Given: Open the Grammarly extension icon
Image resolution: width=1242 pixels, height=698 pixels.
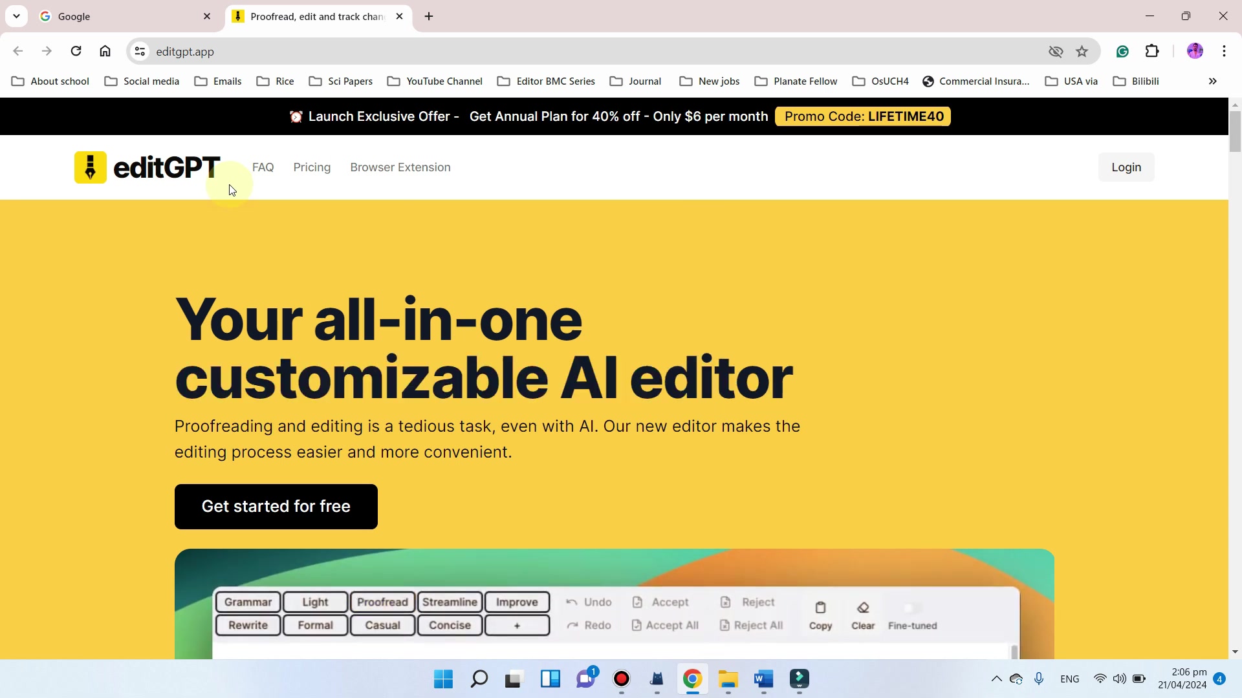Looking at the screenshot, I should (1122, 51).
